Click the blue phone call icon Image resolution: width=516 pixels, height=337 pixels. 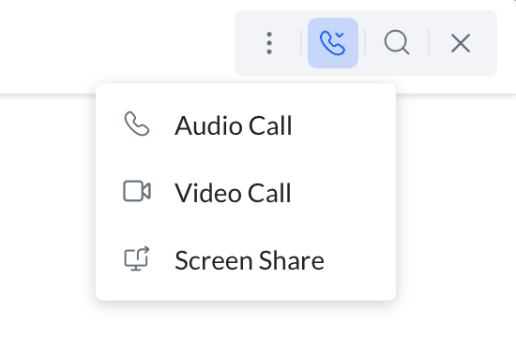[333, 43]
